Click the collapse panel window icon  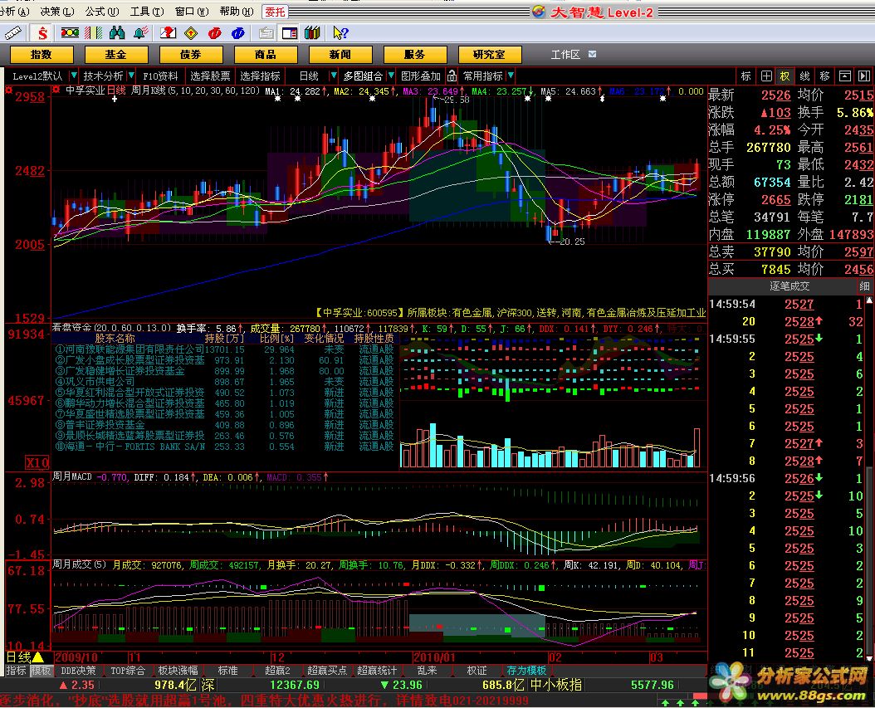tap(845, 76)
